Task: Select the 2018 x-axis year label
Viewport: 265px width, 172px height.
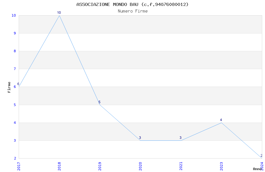Action: click(x=59, y=166)
